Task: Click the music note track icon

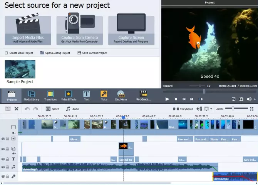Action: pos(13,167)
